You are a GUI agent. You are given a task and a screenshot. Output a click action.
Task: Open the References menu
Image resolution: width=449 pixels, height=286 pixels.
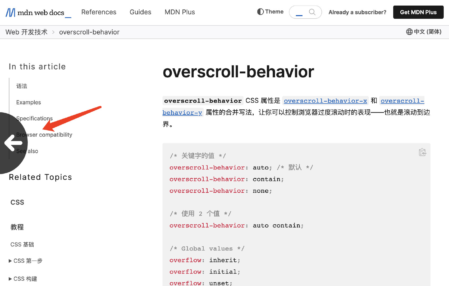(99, 12)
